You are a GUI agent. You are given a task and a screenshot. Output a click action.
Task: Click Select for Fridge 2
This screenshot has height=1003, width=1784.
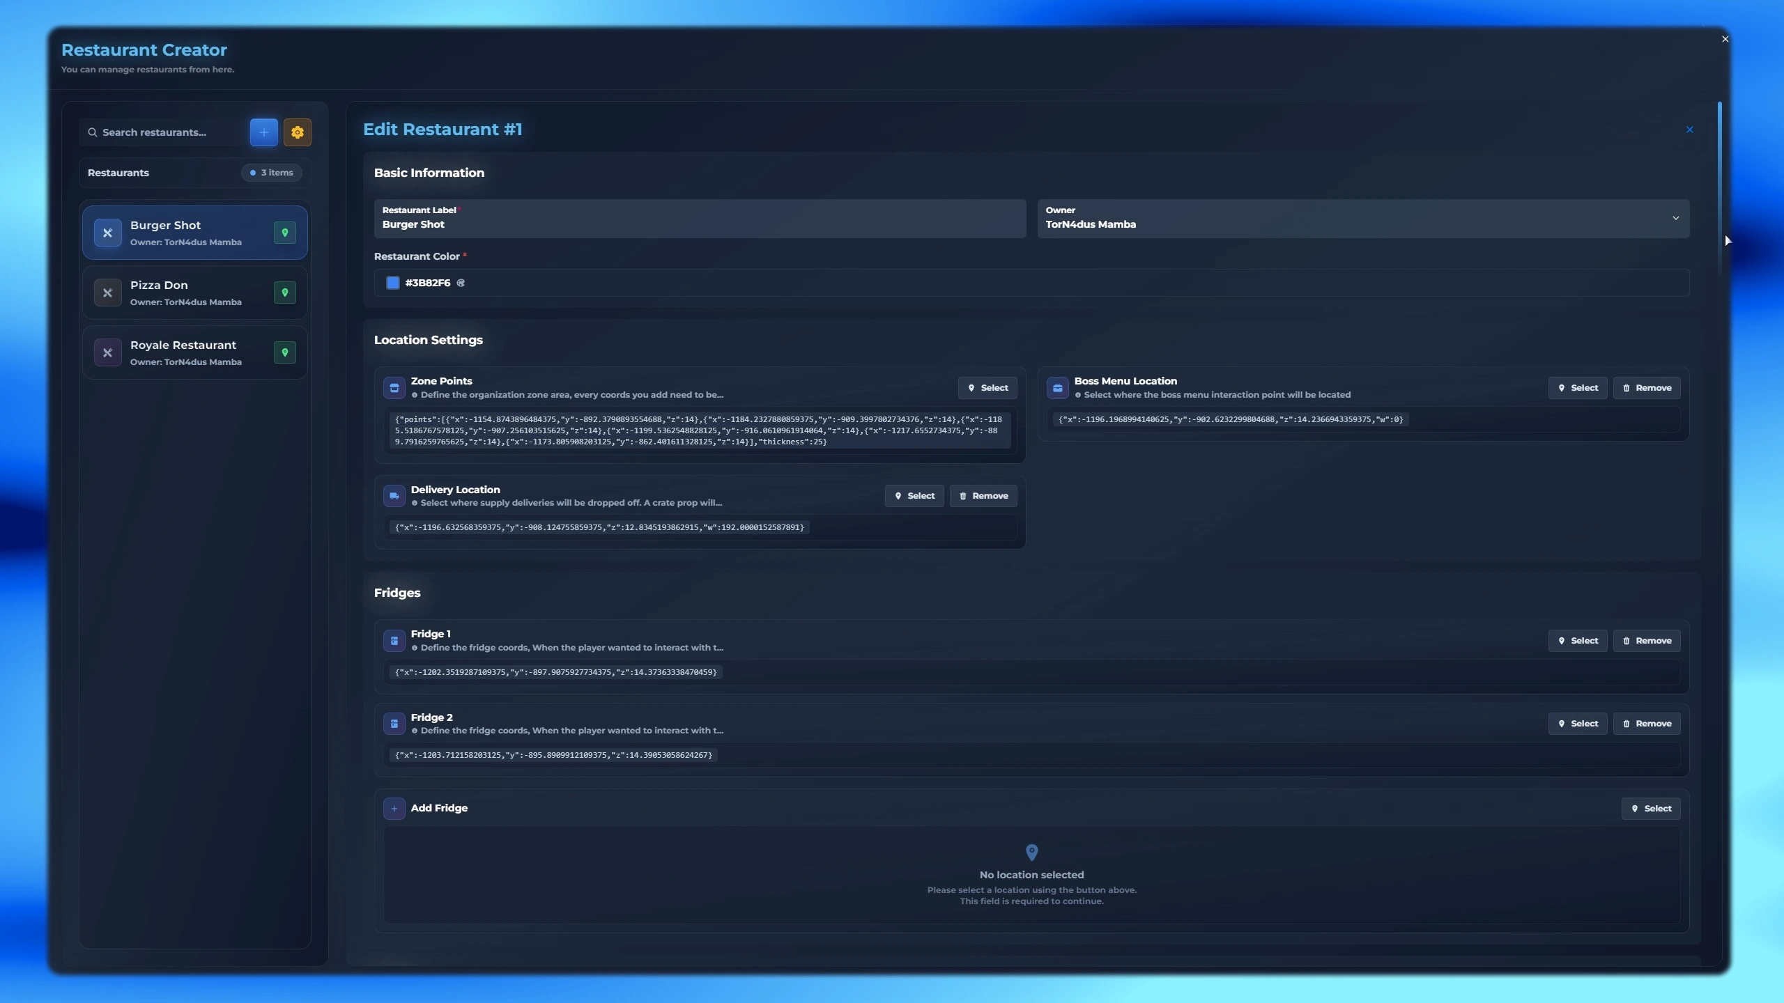pos(1577,724)
